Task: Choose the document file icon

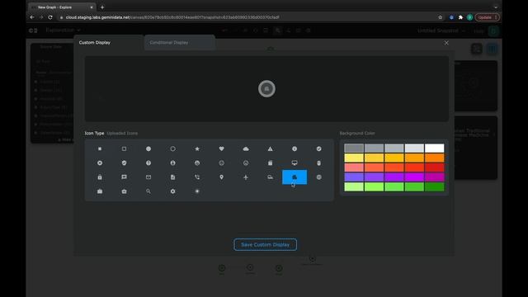Action: point(172,177)
